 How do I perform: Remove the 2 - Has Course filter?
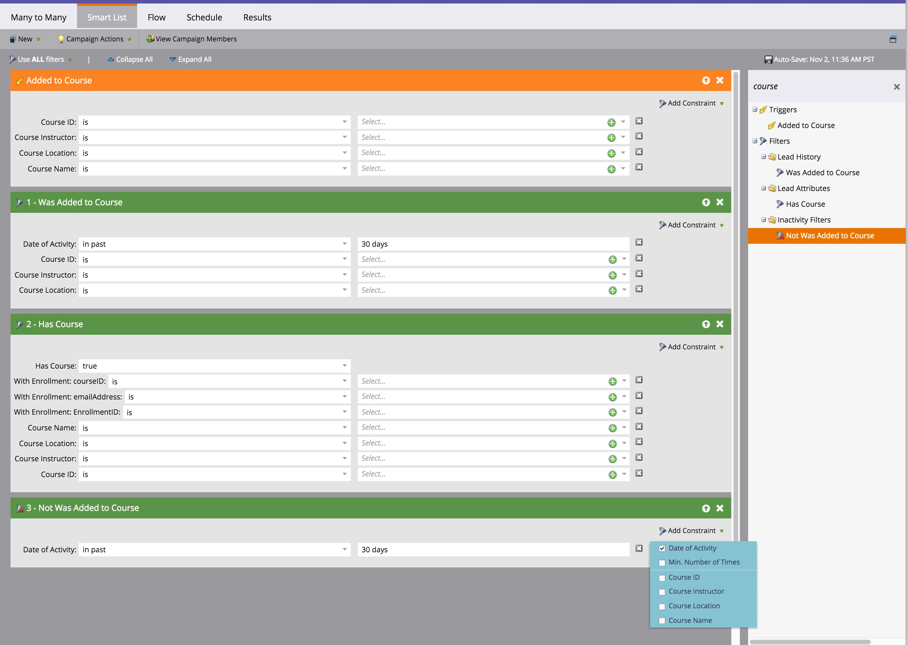(x=720, y=324)
